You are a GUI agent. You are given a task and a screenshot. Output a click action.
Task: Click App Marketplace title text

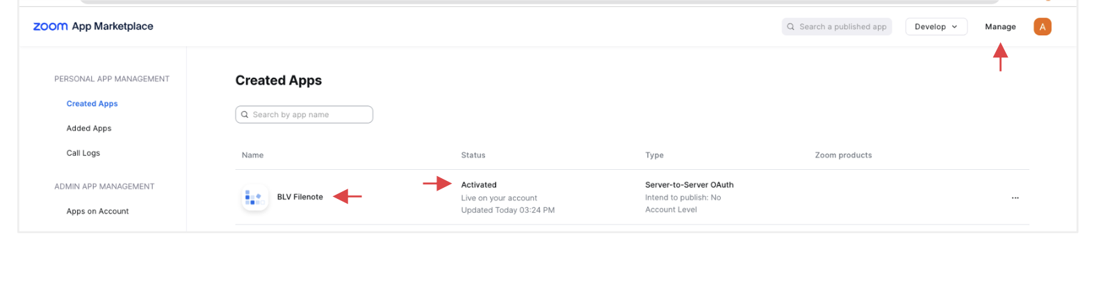(x=113, y=26)
